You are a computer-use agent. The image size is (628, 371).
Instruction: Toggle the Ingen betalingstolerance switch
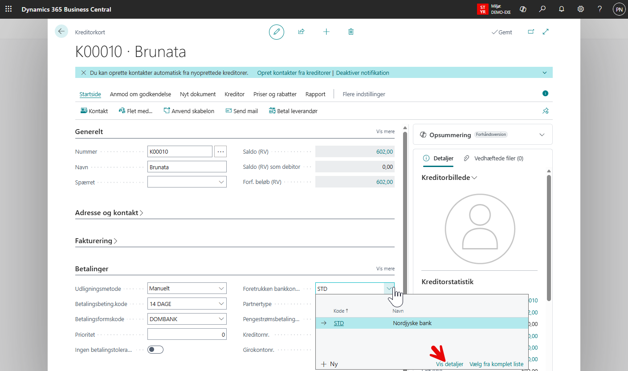155,350
